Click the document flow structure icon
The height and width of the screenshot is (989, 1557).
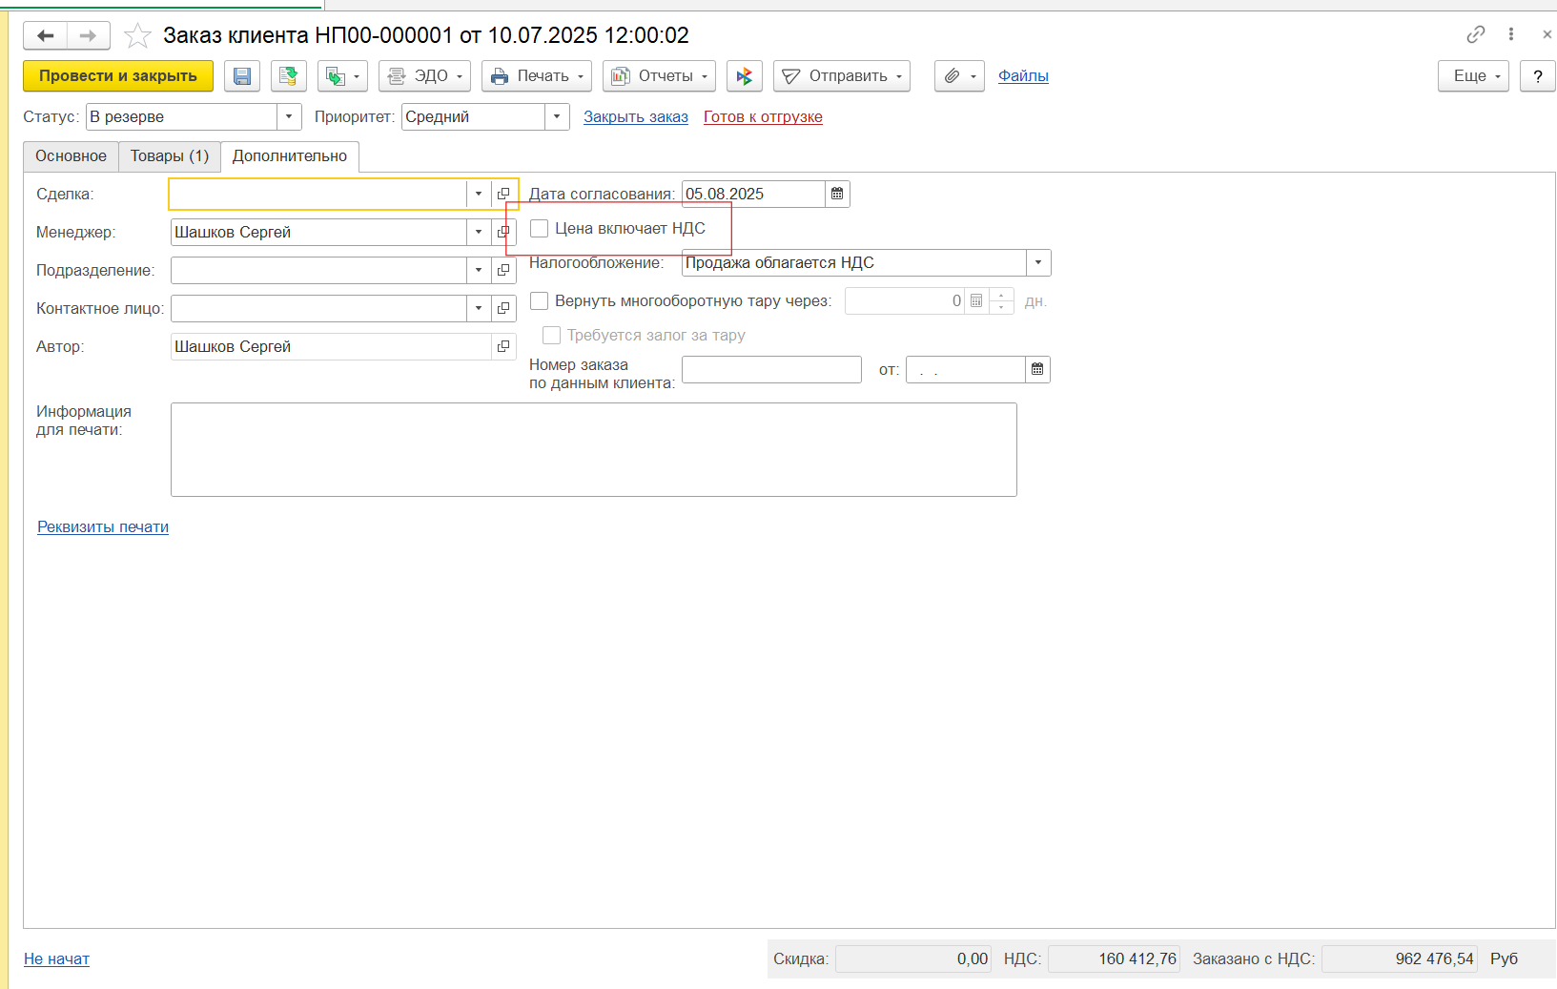click(744, 76)
